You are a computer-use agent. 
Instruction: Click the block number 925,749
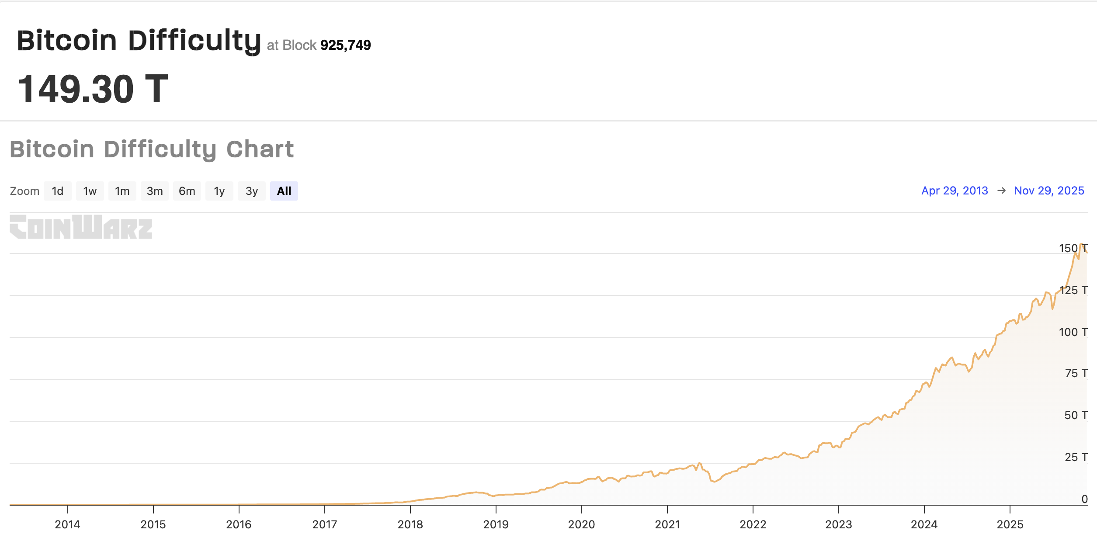click(345, 45)
